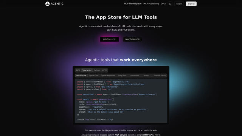Click the Agentic logo icon
Screen dimensions: 242x136
[47, 4]
